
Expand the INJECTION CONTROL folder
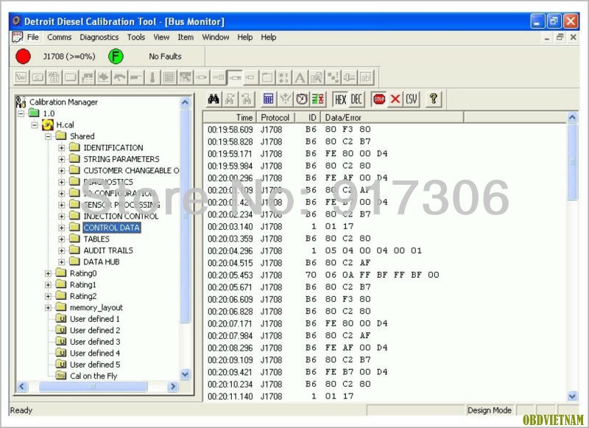point(62,217)
